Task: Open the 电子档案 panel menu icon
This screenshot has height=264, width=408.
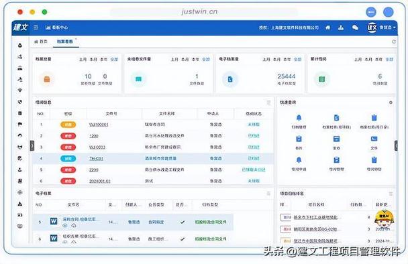Action: [x=269, y=194]
